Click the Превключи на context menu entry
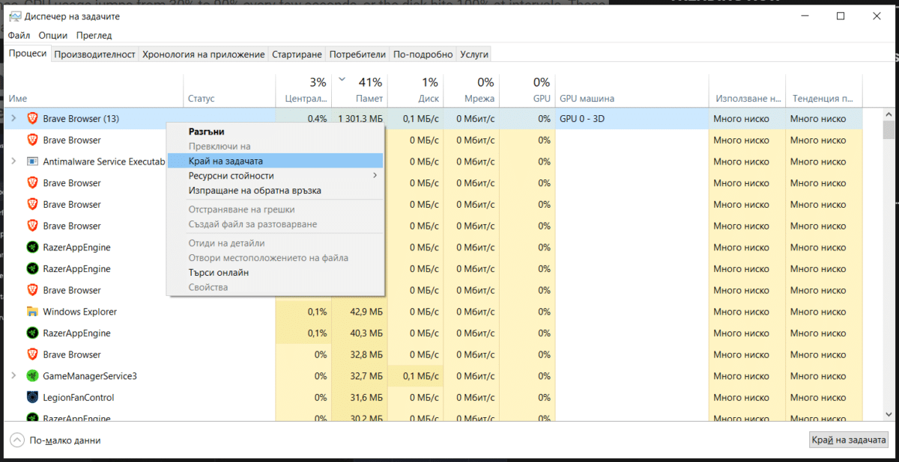The width and height of the screenshot is (899, 462). coord(275,147)
